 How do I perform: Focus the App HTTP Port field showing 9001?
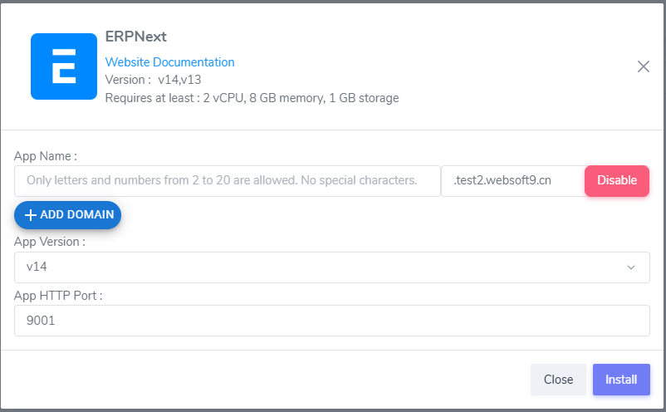331,321
